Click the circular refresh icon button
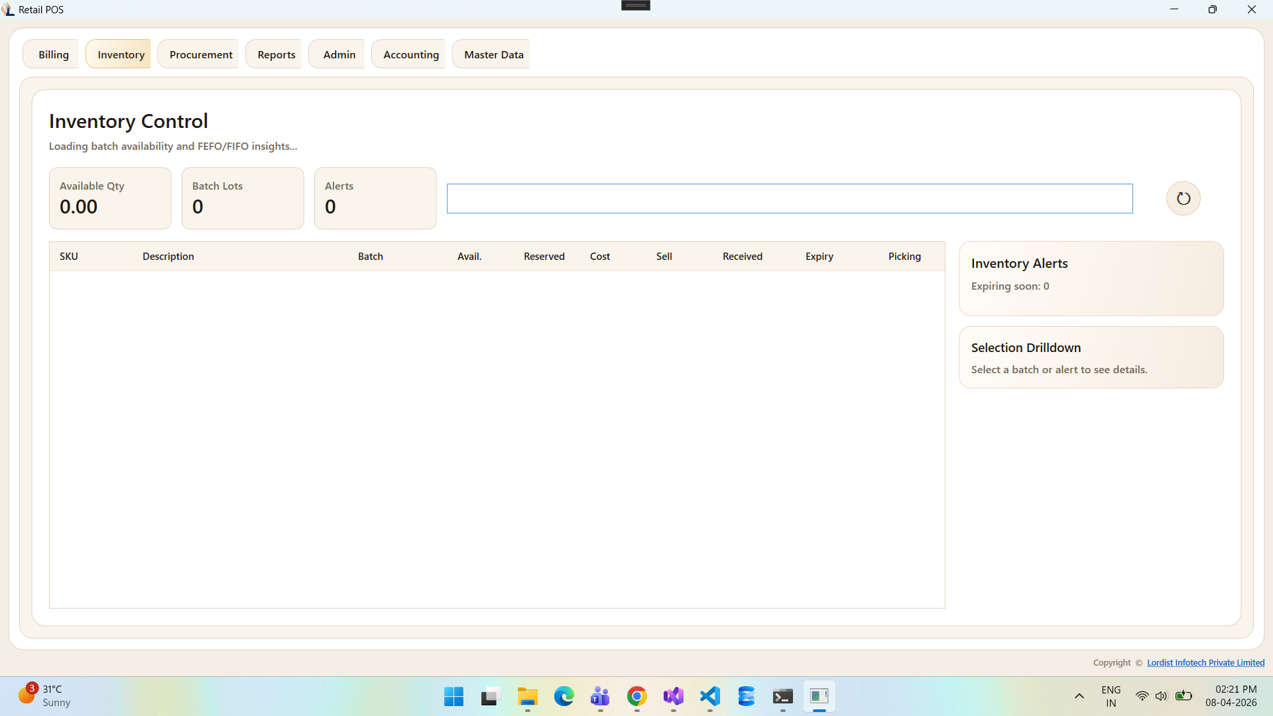Image resolution: width=1273 pixels, height=716 pixels. pyautogui.click(x=1183, y=198)
